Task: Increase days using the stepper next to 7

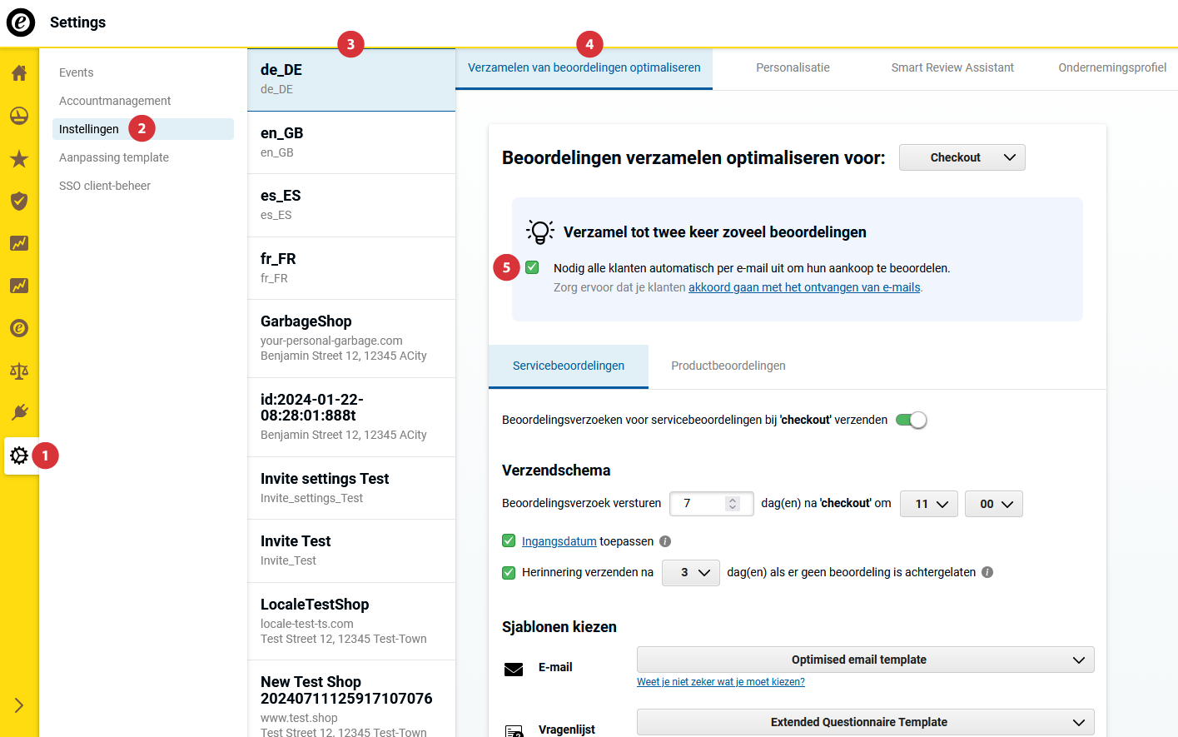Action: point(732,498)
